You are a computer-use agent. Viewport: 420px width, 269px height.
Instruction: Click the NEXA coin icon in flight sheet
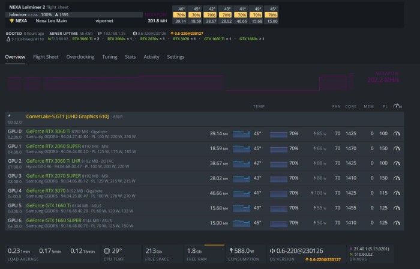point(11,21)
